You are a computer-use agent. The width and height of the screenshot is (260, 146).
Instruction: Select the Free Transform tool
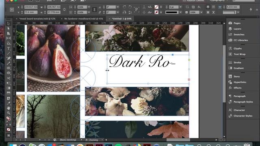(x=9, y=83)
